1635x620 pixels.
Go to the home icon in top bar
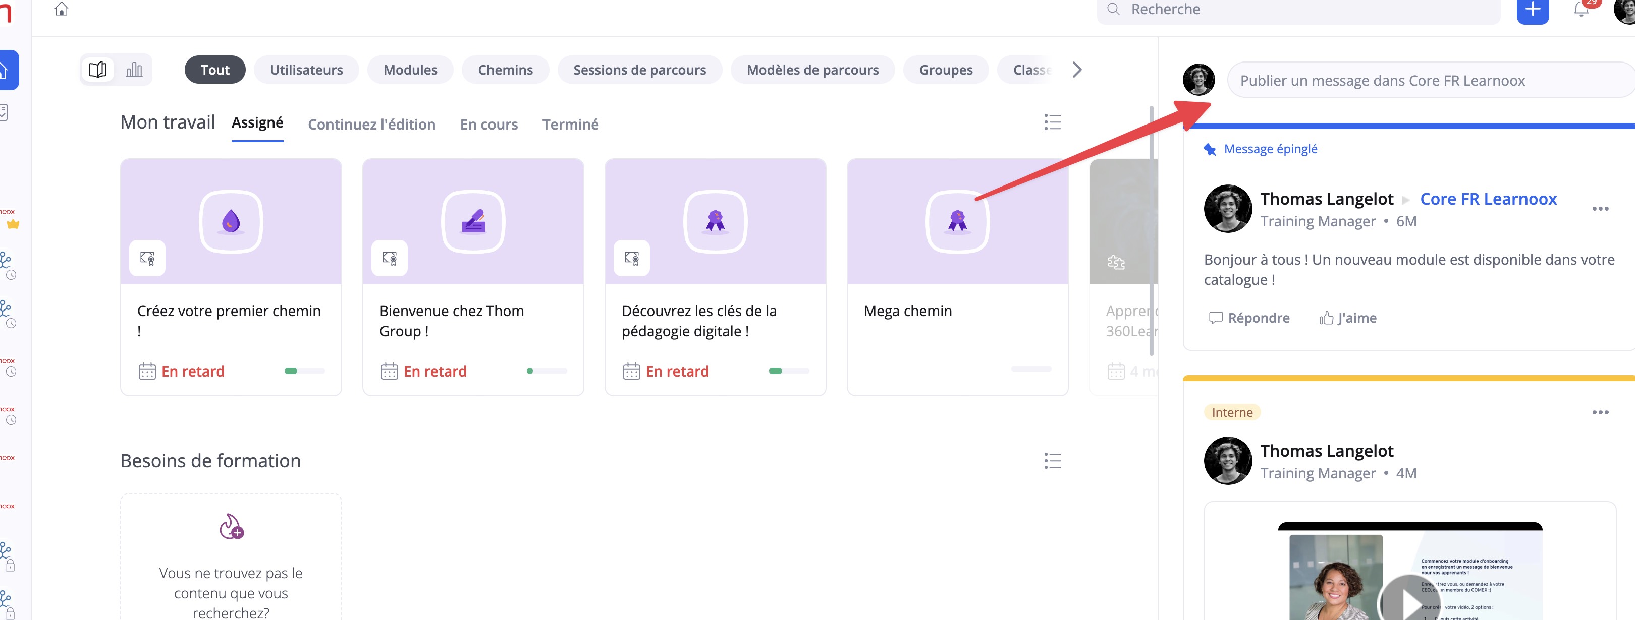[x=62, y=9]
